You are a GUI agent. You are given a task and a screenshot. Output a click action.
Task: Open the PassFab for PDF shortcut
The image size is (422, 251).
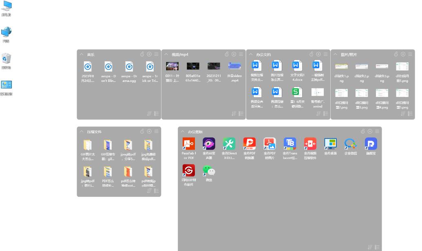click(189, 144)
